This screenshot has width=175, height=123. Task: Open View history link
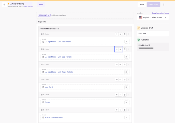click(x=28, y=7)
